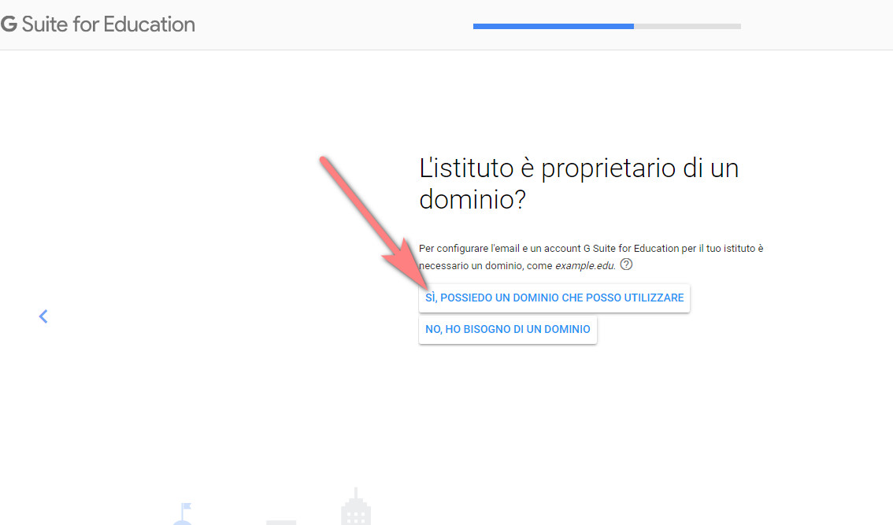The image size is (893, 525).
Task: Choose 'No, ho bisogno di un dominio'
Action: [507, 329]
